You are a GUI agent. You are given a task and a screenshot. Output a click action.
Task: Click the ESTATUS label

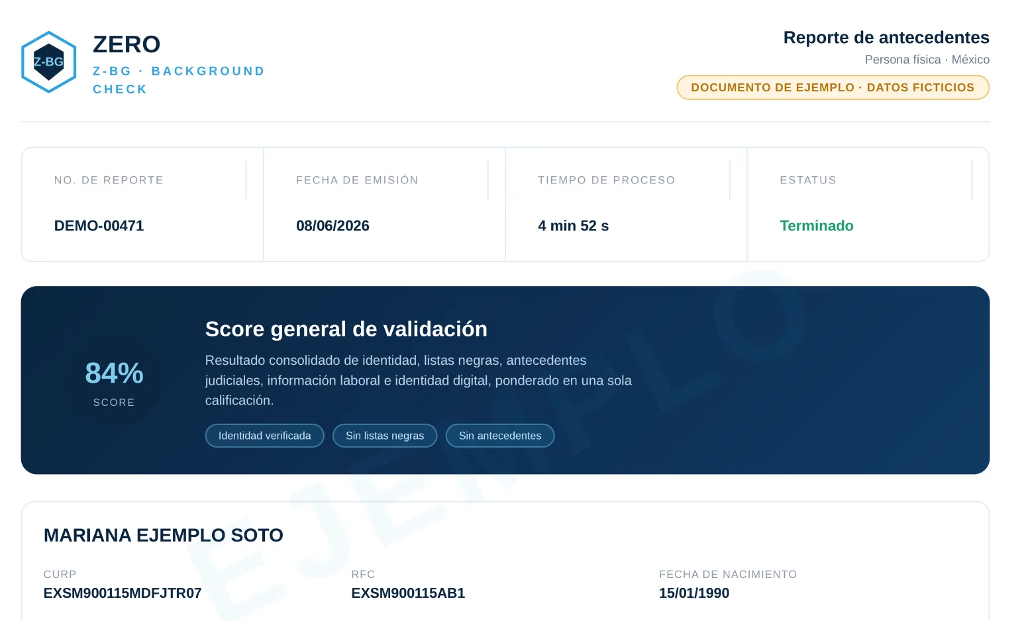[x=808, y=180]
